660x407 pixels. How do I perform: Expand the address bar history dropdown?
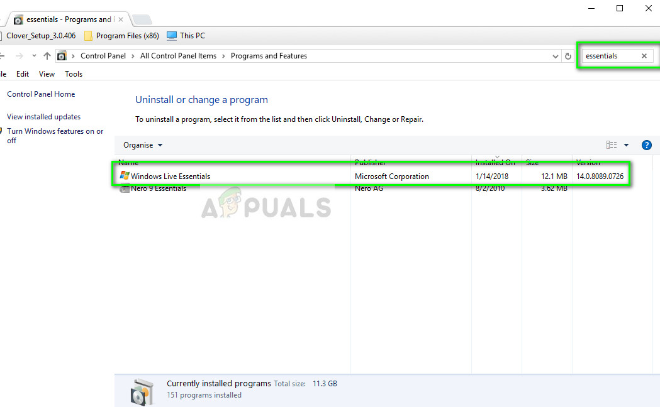[x=555, y=56]
